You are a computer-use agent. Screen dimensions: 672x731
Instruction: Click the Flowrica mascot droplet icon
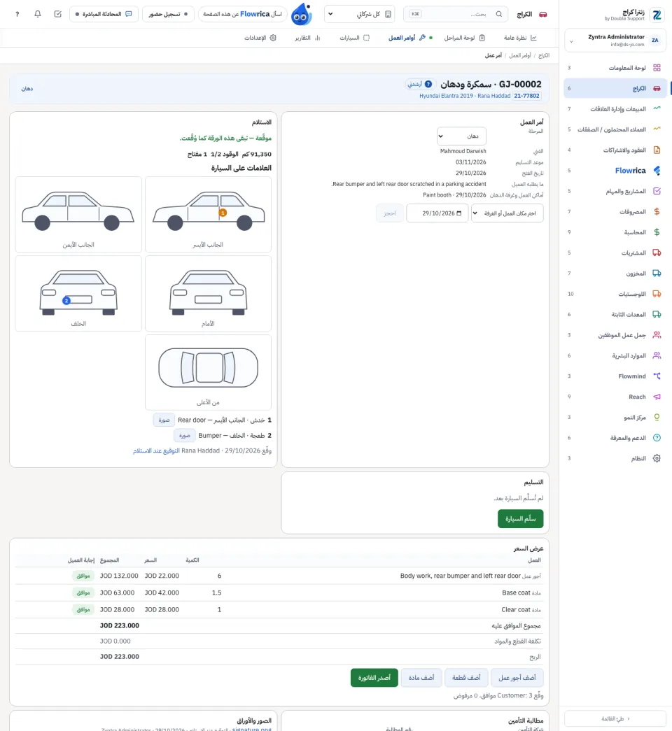point(302,14)
